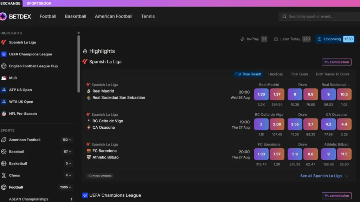
Task: Select Both Teams To Score tab
Action: pyautogui.click(x=333, y=74)
